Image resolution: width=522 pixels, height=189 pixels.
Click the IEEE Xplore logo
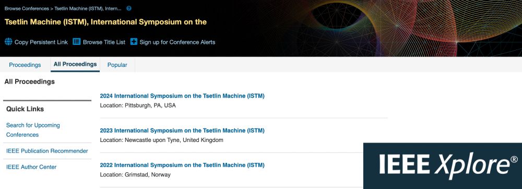(x=443, y=166)
